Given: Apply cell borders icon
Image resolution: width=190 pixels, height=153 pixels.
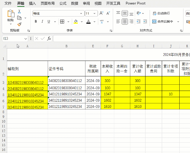Looking at the screenshot, I should pyautogui.click(x=62, y=22).
